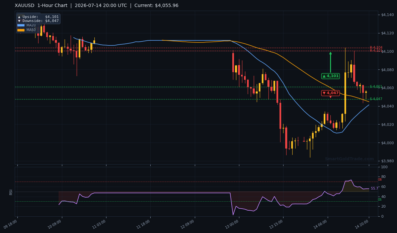The width and height of the screenshot is (397, 233).
Task: Click the blue MA20 legend swatch
Action: pos(21,25)
